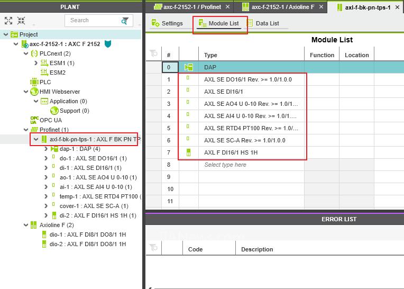Select the di-1 : AXL SE DI16/1 tree item
Screen dimensions: 404x289
coord(90,168)
